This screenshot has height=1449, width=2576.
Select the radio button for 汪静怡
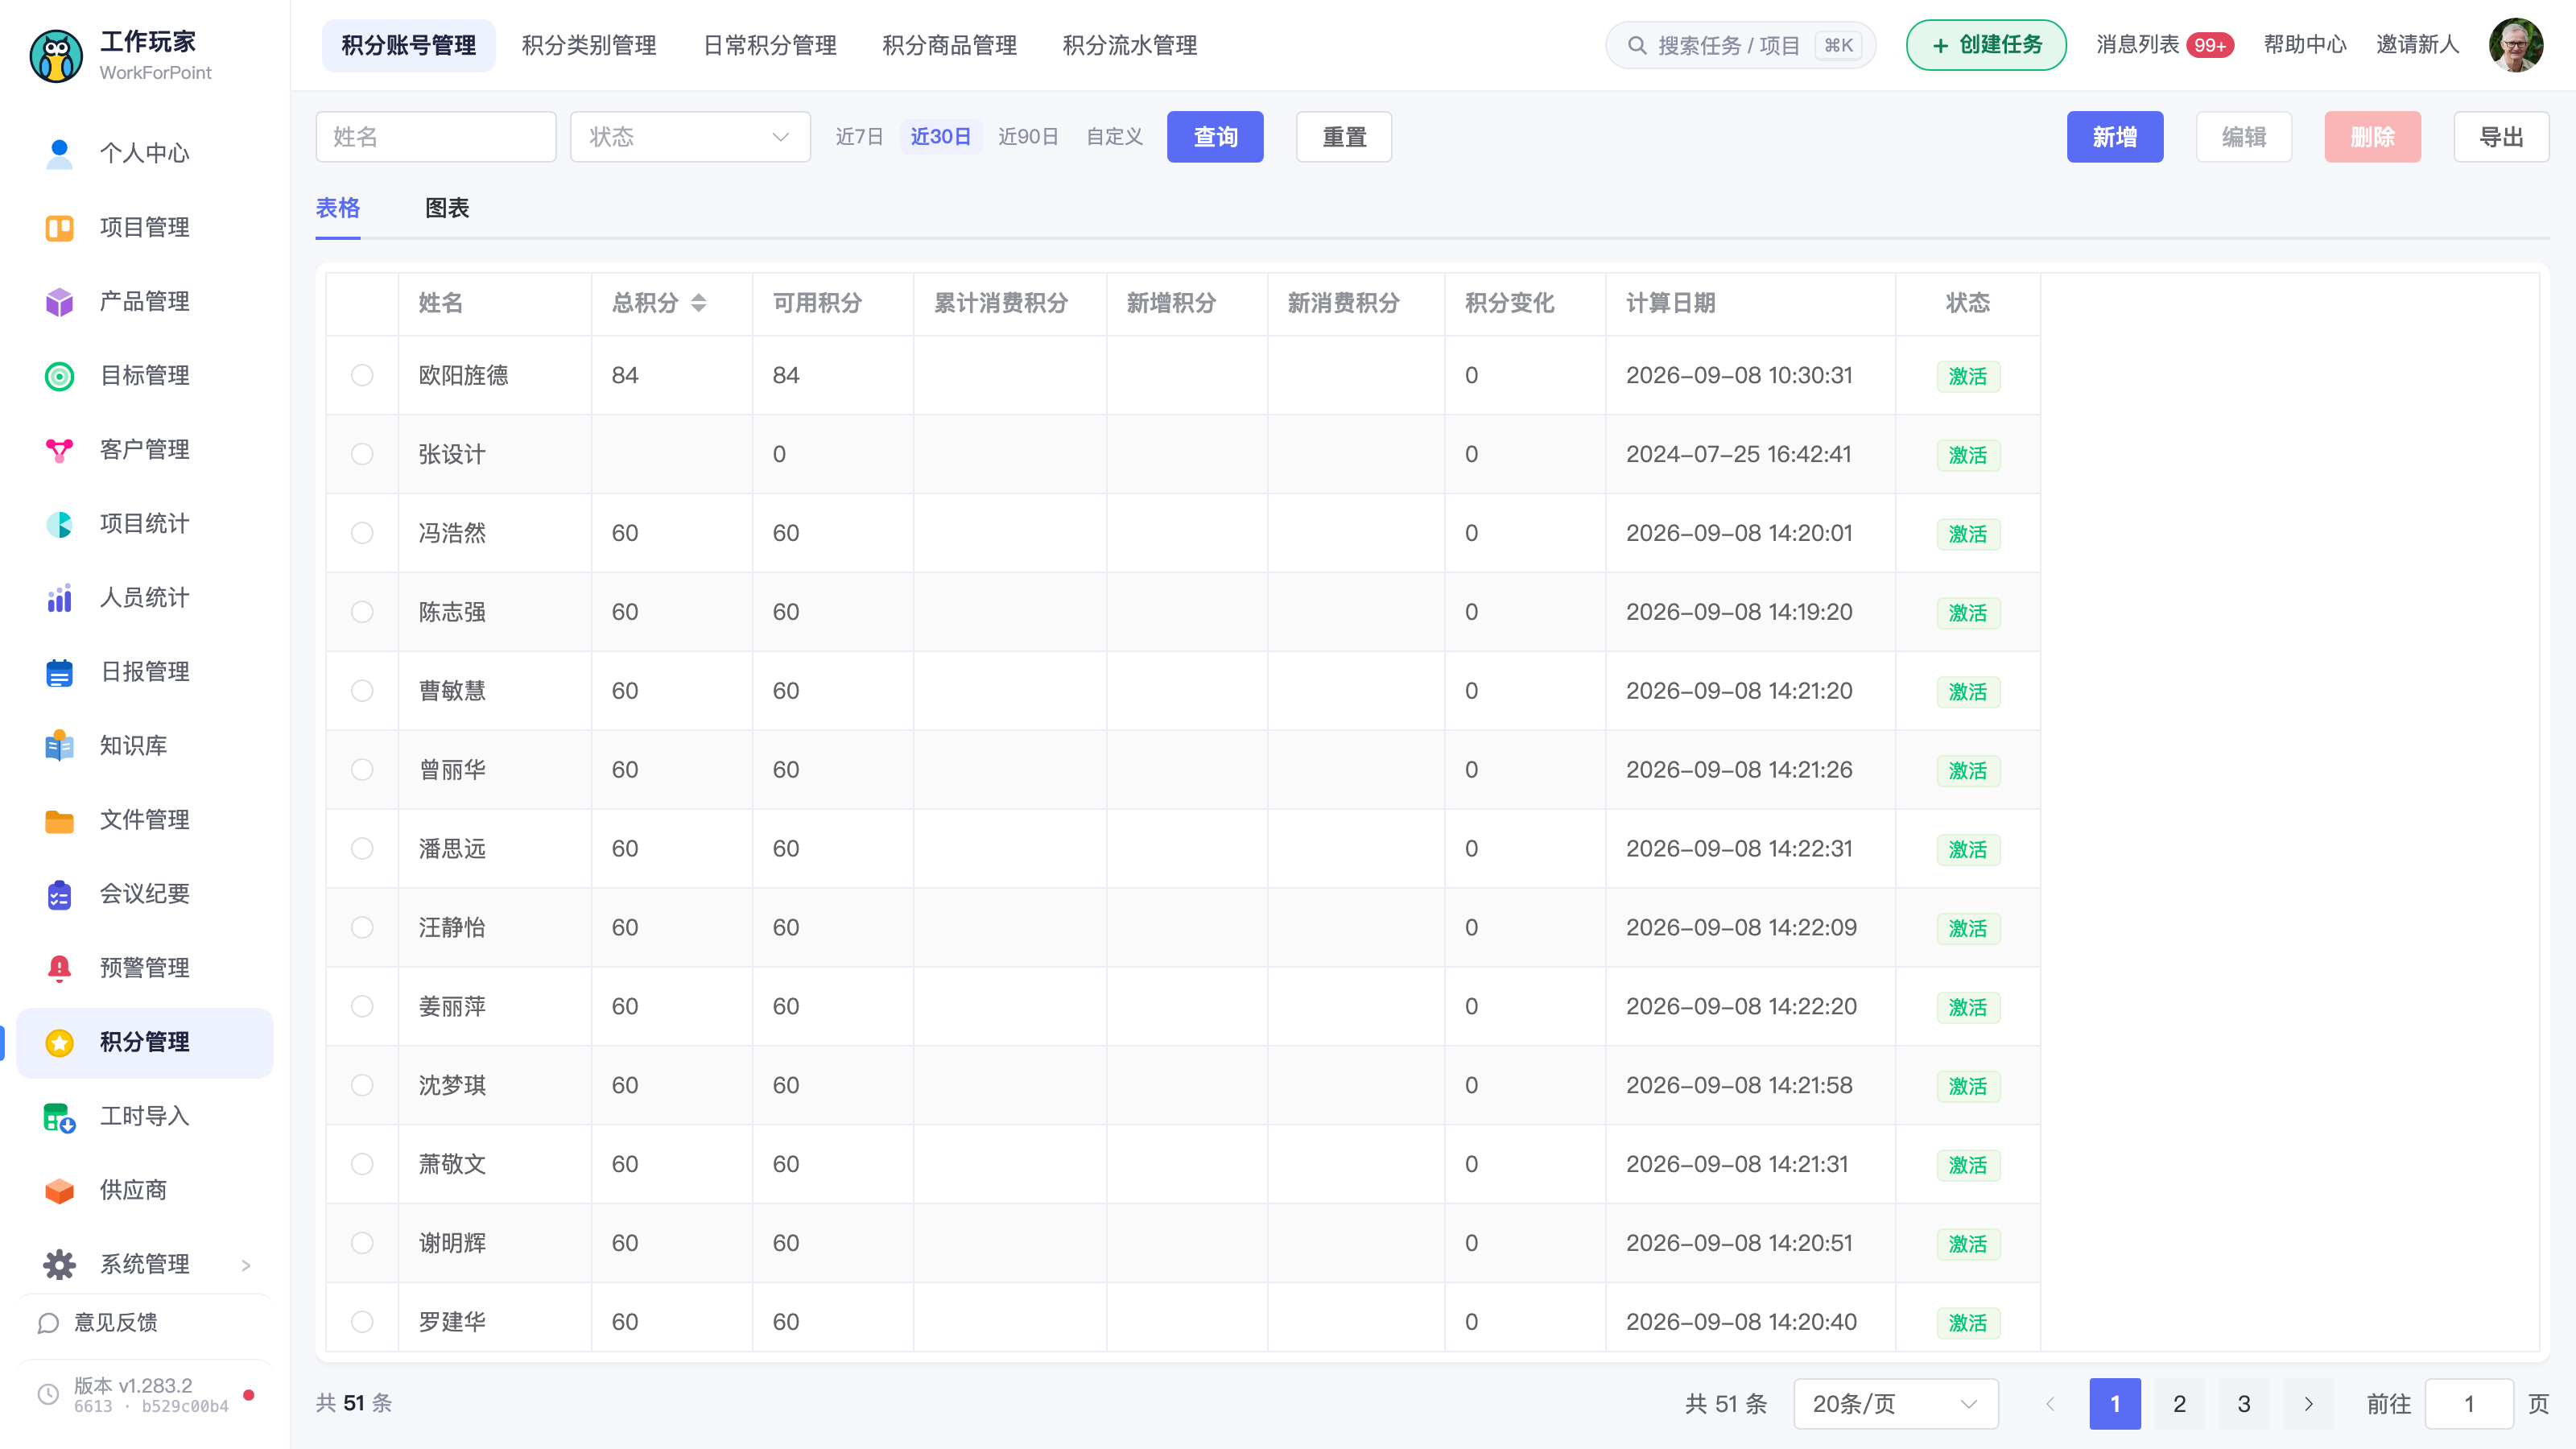click(362, 927)
